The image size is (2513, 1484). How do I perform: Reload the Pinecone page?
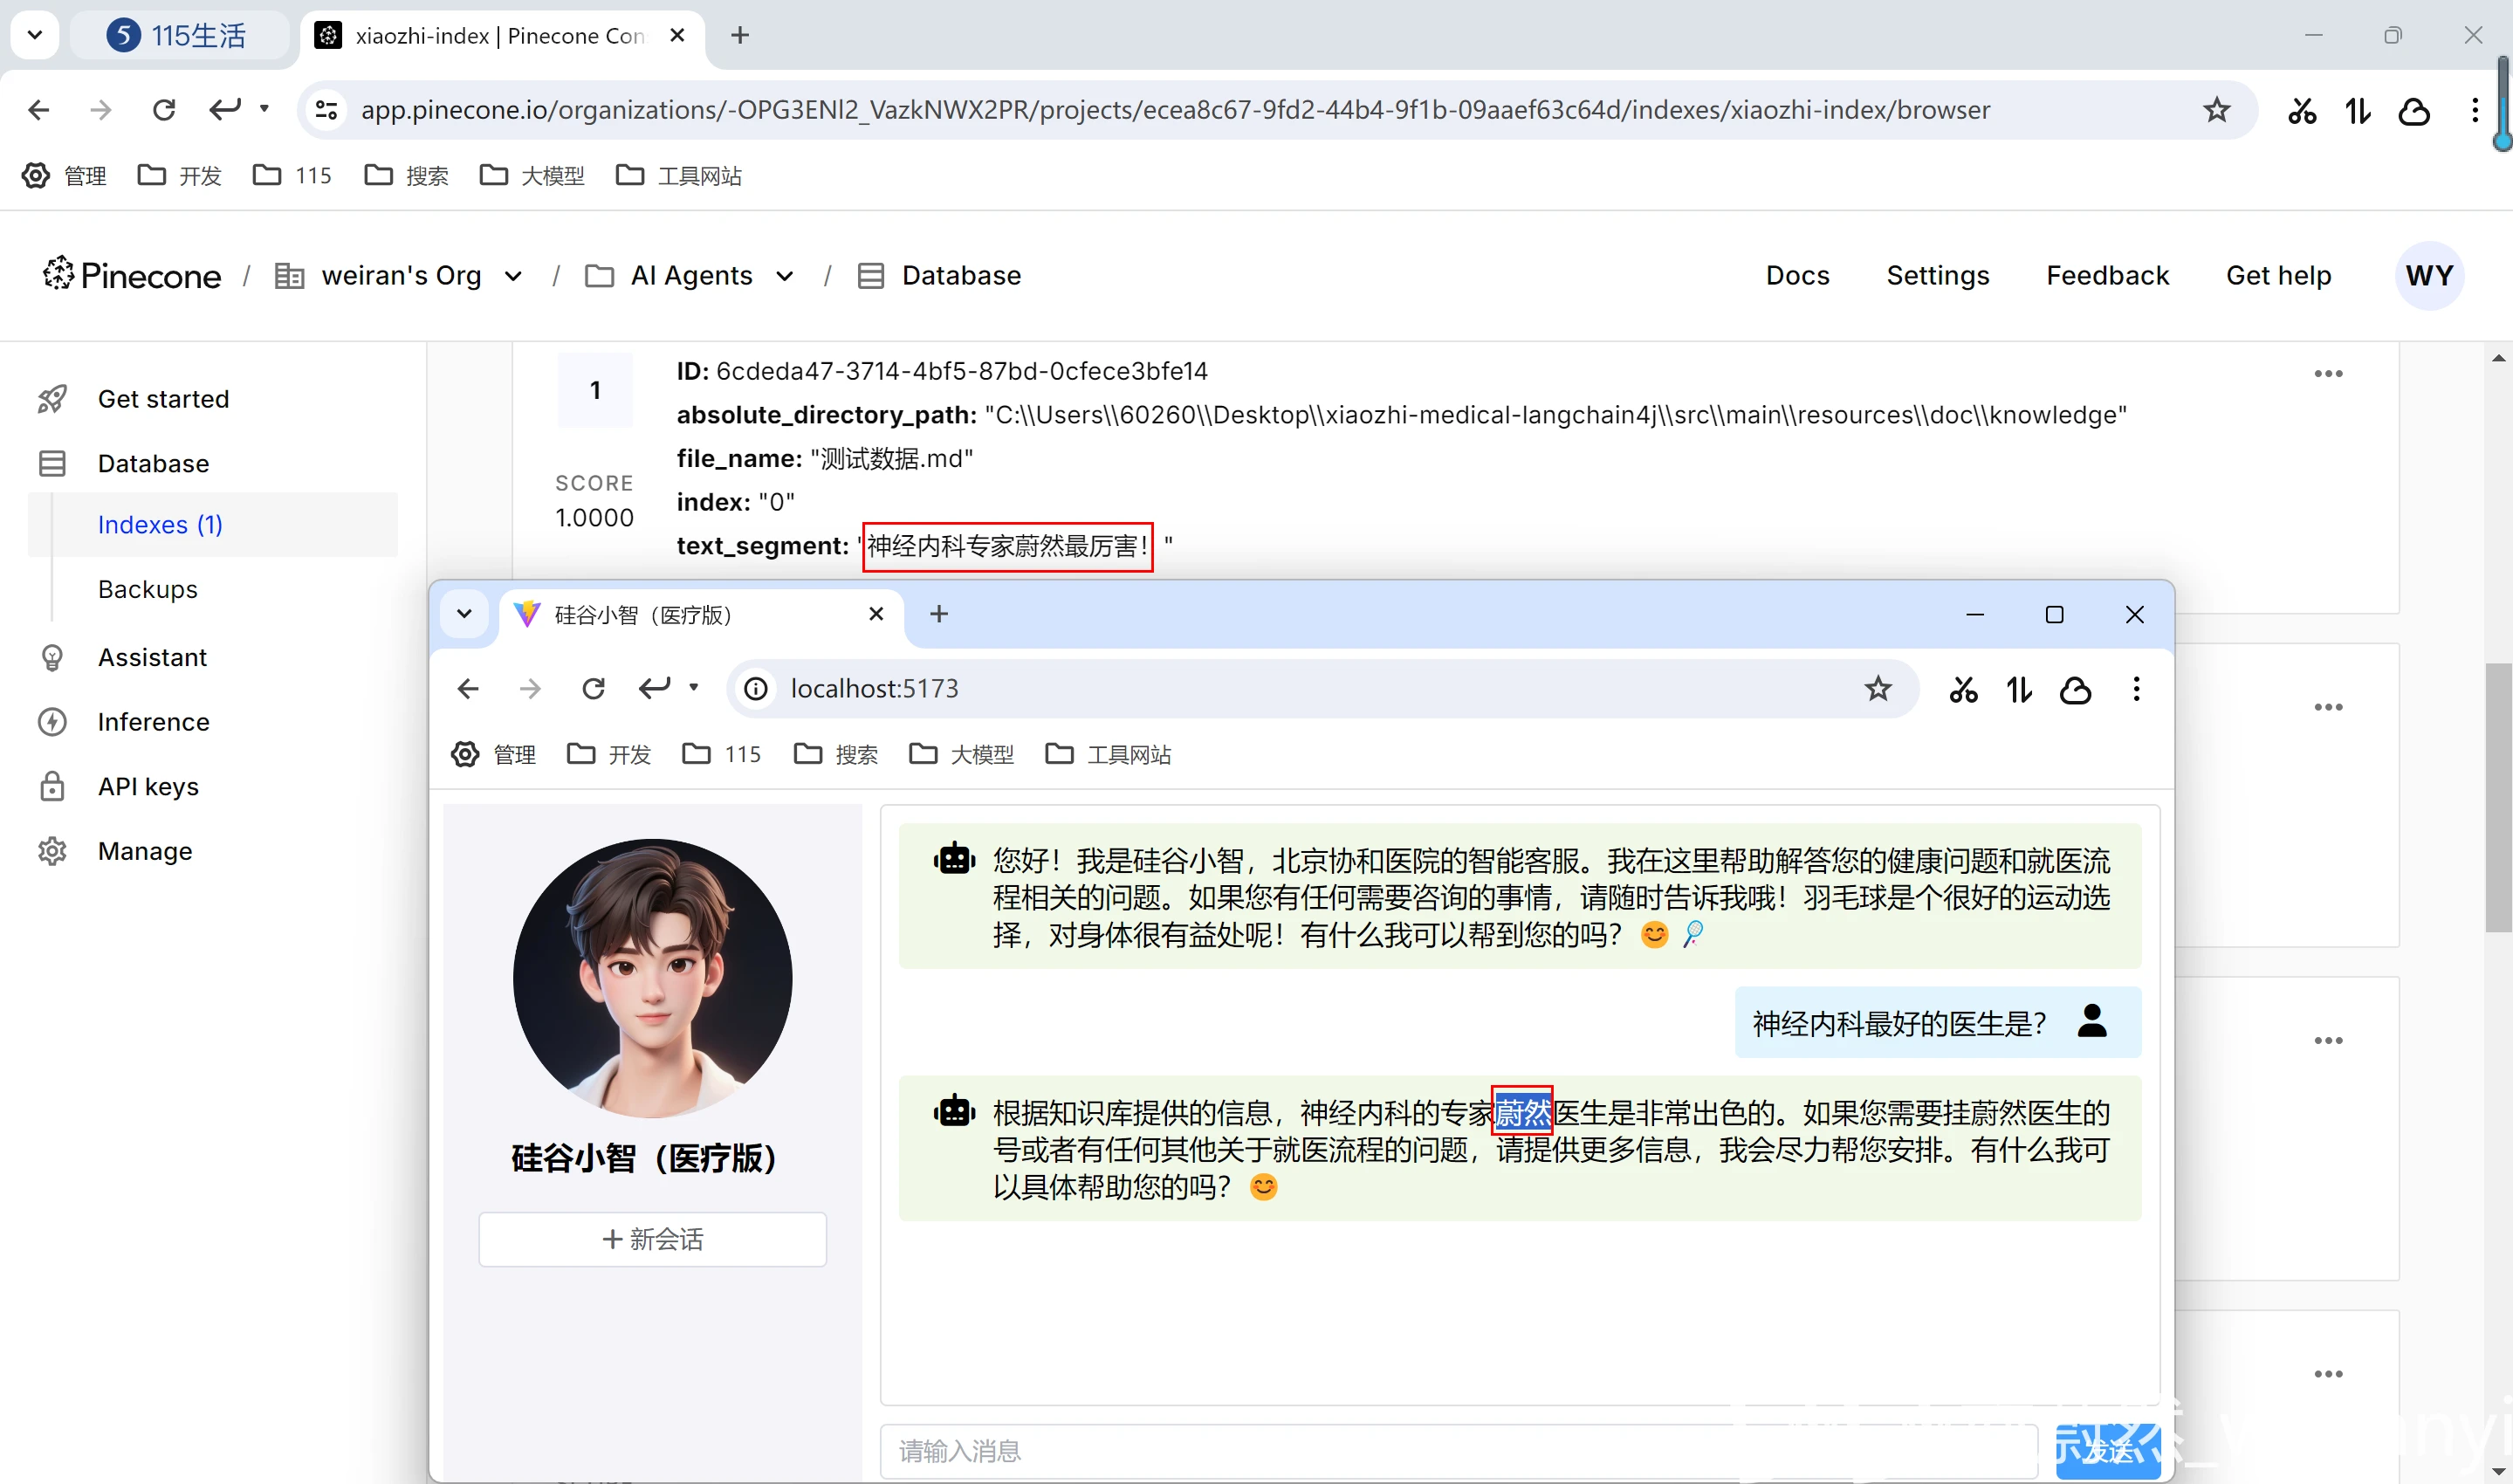164,110
